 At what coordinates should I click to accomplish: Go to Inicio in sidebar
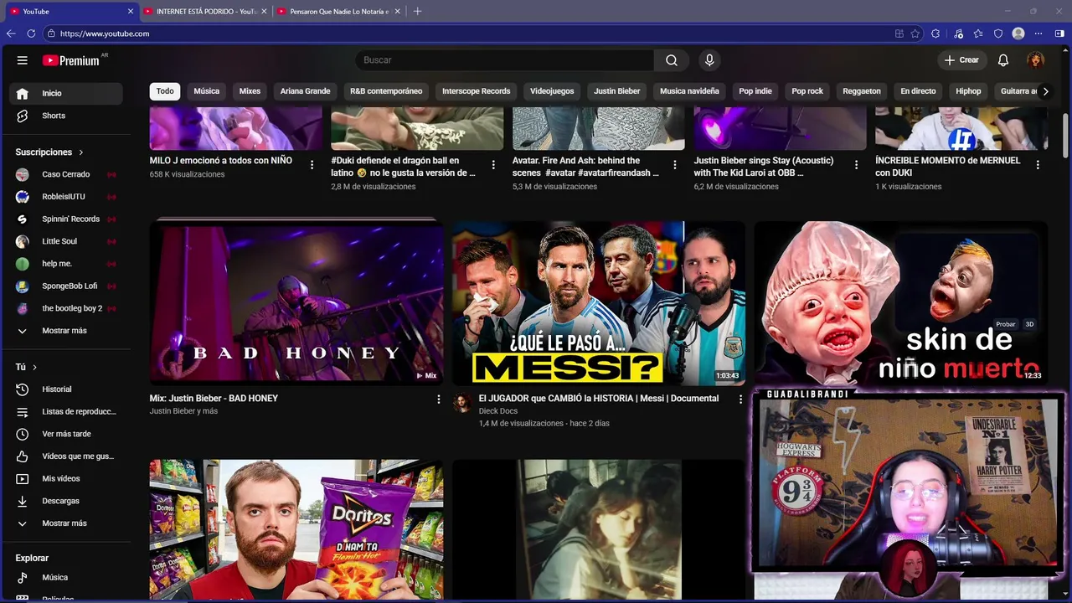[x=67, y=93]
